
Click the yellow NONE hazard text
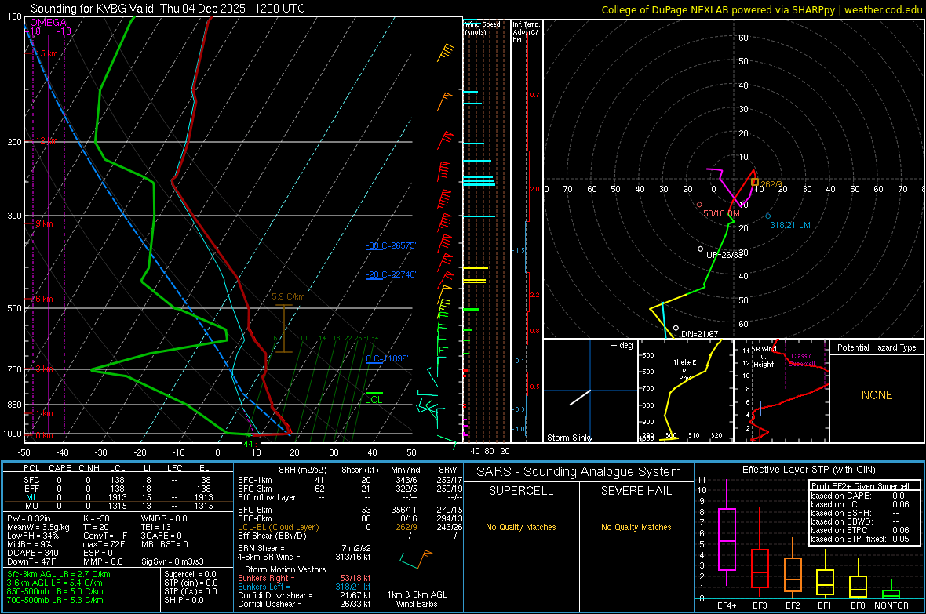877,395
